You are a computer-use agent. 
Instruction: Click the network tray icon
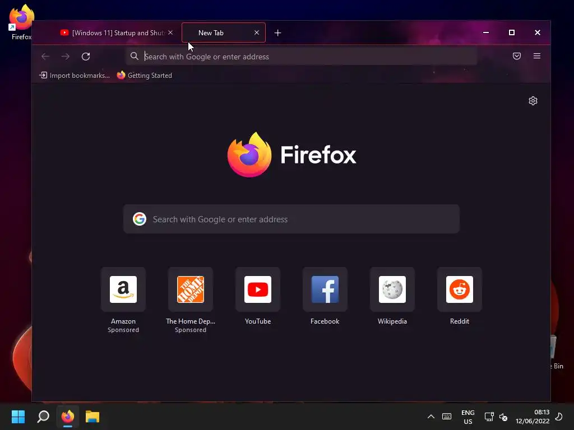[489, 417]
